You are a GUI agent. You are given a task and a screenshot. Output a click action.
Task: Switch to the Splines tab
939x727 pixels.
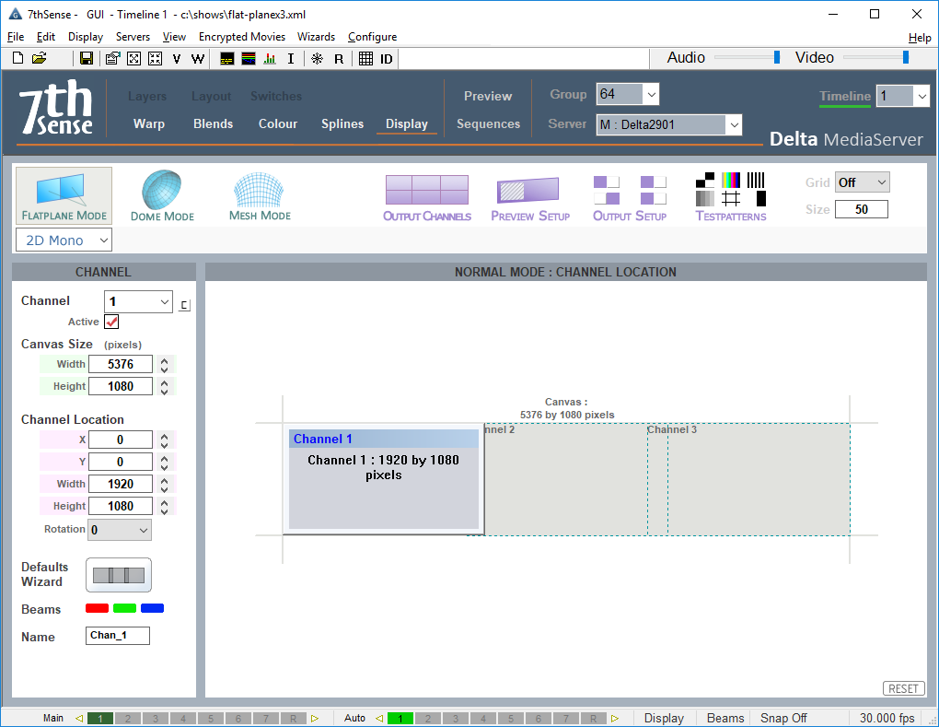[342, 124]
